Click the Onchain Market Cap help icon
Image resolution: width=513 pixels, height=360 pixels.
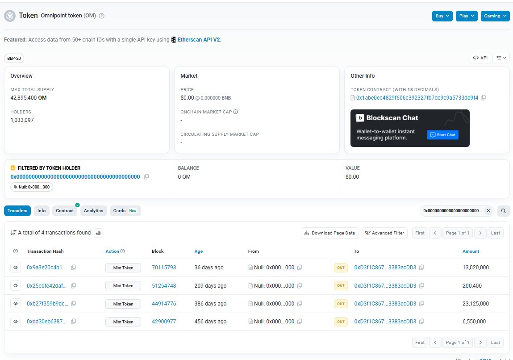pos(236,112)
